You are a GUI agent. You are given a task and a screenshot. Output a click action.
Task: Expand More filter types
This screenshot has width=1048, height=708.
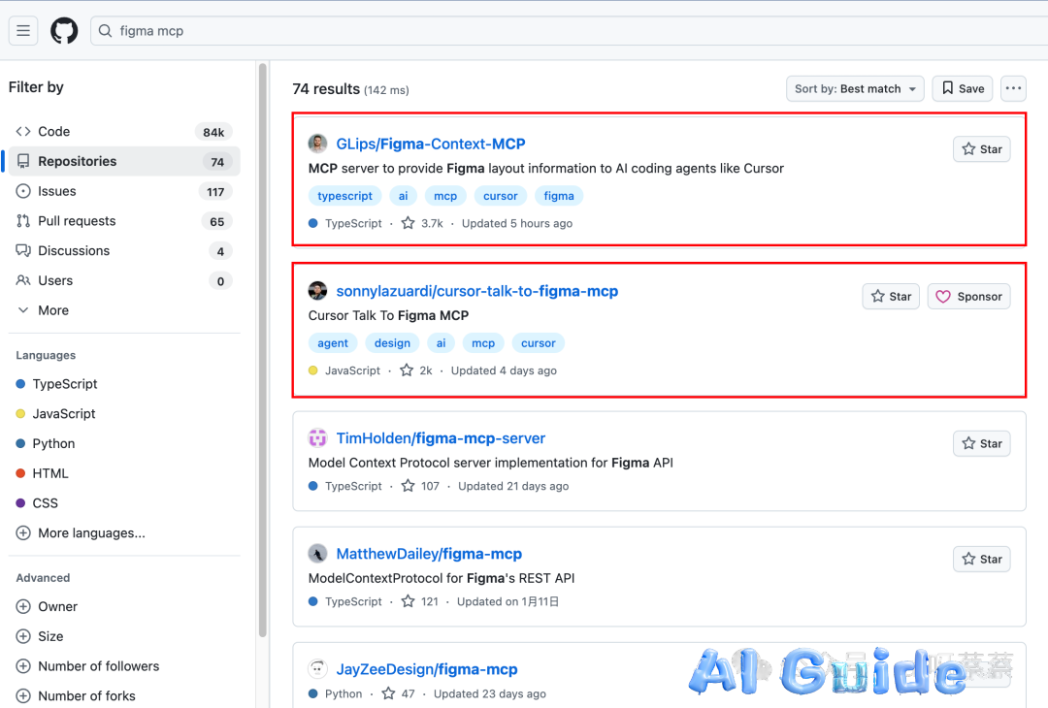pyautogui.click(x=123, y=310)
